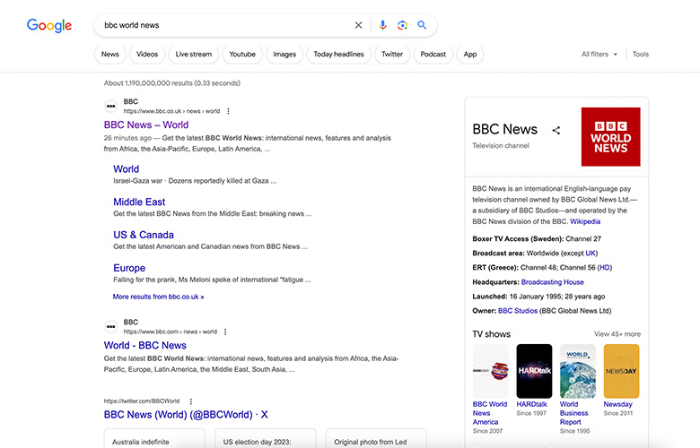Open the Broadcasting House headquarters link
Image resolution: width=700 pixels, height=448 pixels.
(x=552, y=282)
